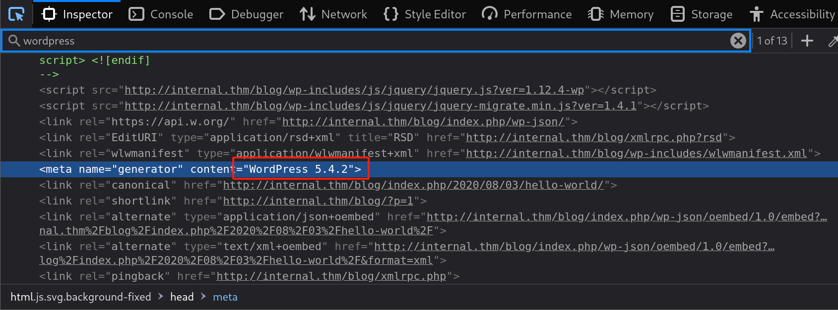Viewport: 838px width, 310px height.
Task: Select the meta generator WordPress 5.4.2 row
Action: (x=419, y=169)
